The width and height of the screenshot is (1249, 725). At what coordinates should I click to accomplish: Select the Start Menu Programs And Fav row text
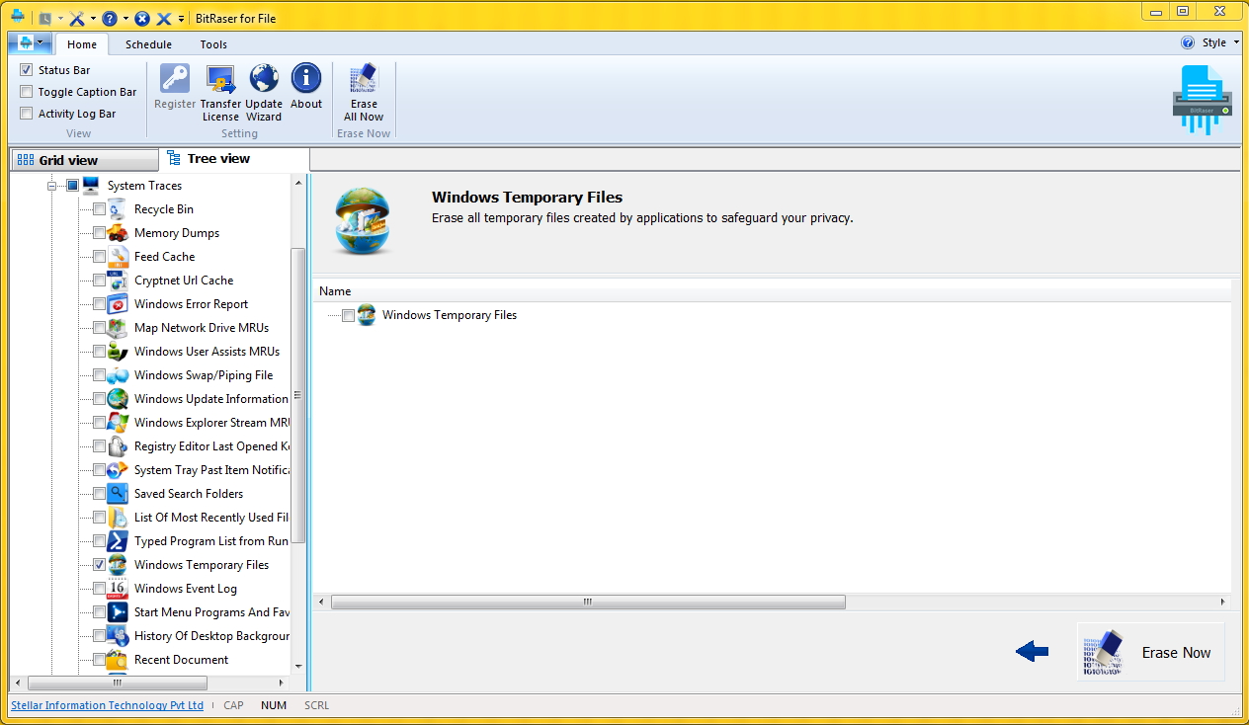(211, 612)
